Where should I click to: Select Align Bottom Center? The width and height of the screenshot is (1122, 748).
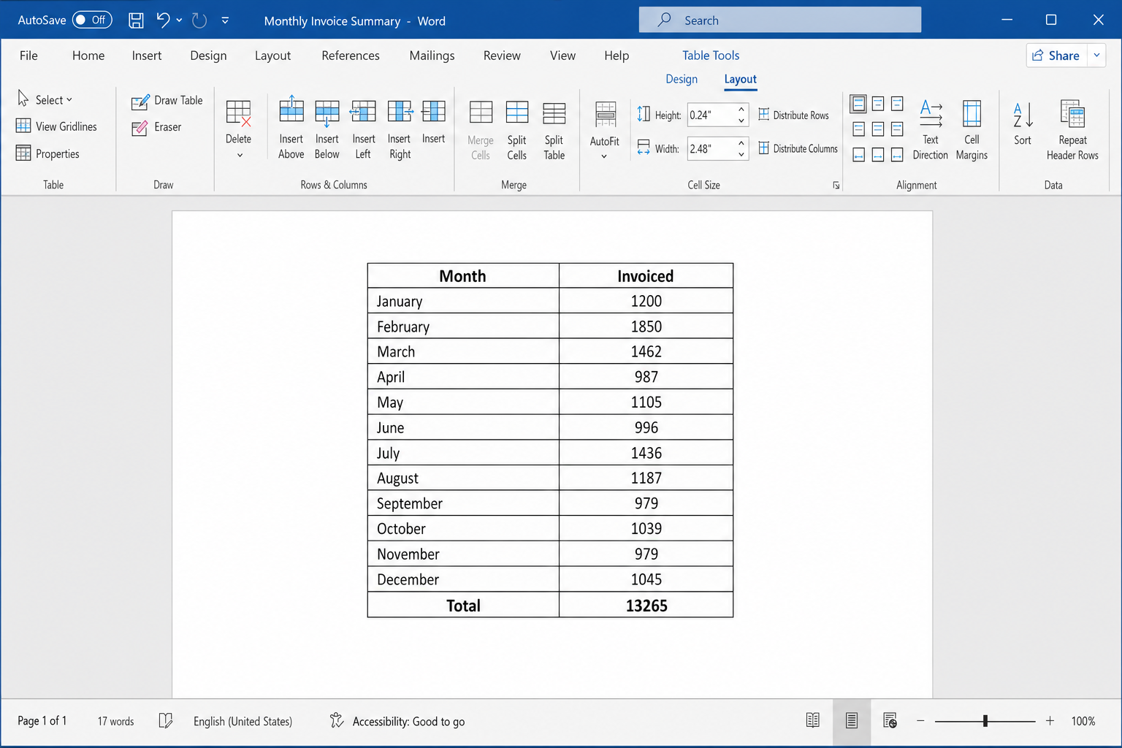(877, 155)
